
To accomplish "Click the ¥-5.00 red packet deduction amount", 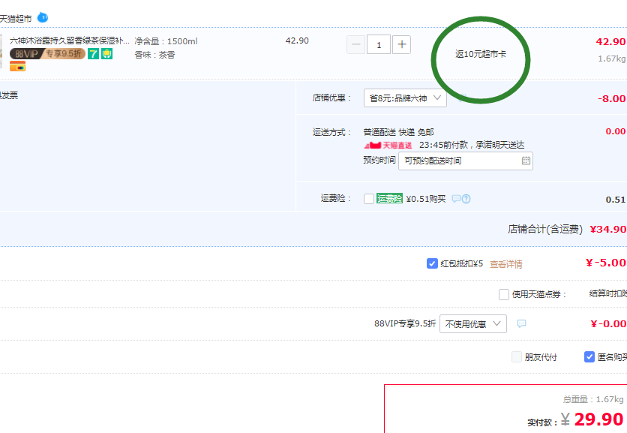I will [606, 263].
